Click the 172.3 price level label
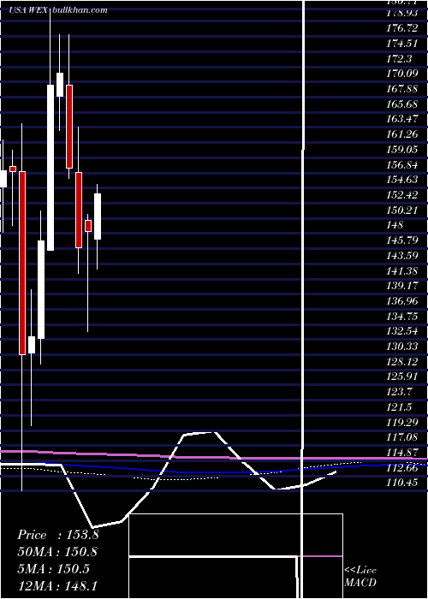The width and height of the screenshot is (428, 599). [399, 59]
